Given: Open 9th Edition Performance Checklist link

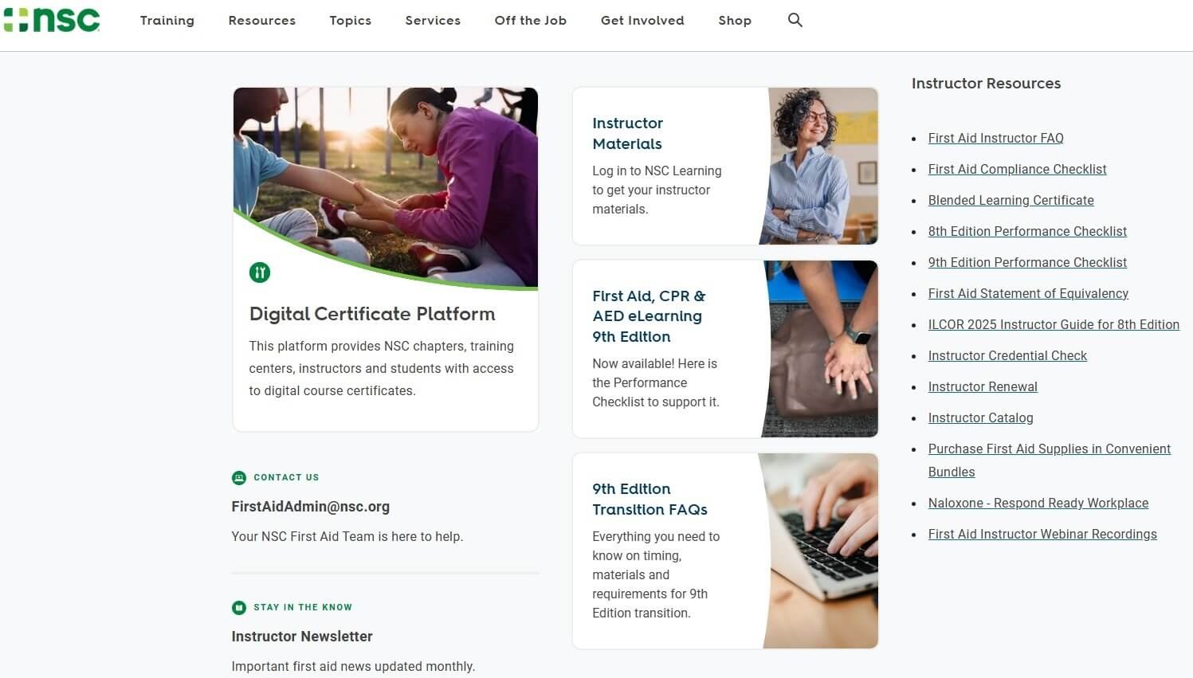Looking at the screenshot, I should 1028,262.
